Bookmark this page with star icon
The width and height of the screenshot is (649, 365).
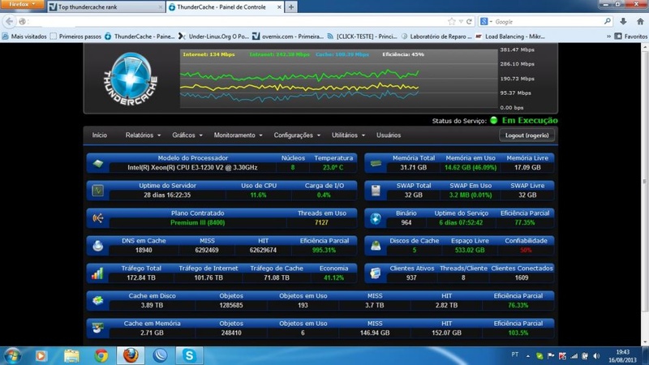click(x=452, y=22)
